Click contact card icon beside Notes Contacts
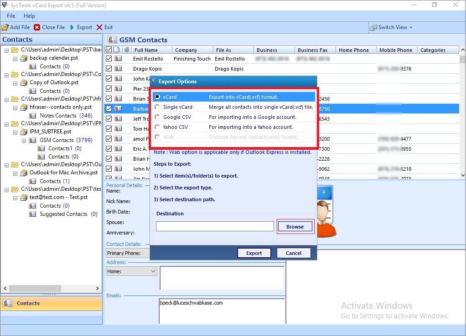Image resolution: width=466 pixels, height=336 pixels. [x=32, y=116]
